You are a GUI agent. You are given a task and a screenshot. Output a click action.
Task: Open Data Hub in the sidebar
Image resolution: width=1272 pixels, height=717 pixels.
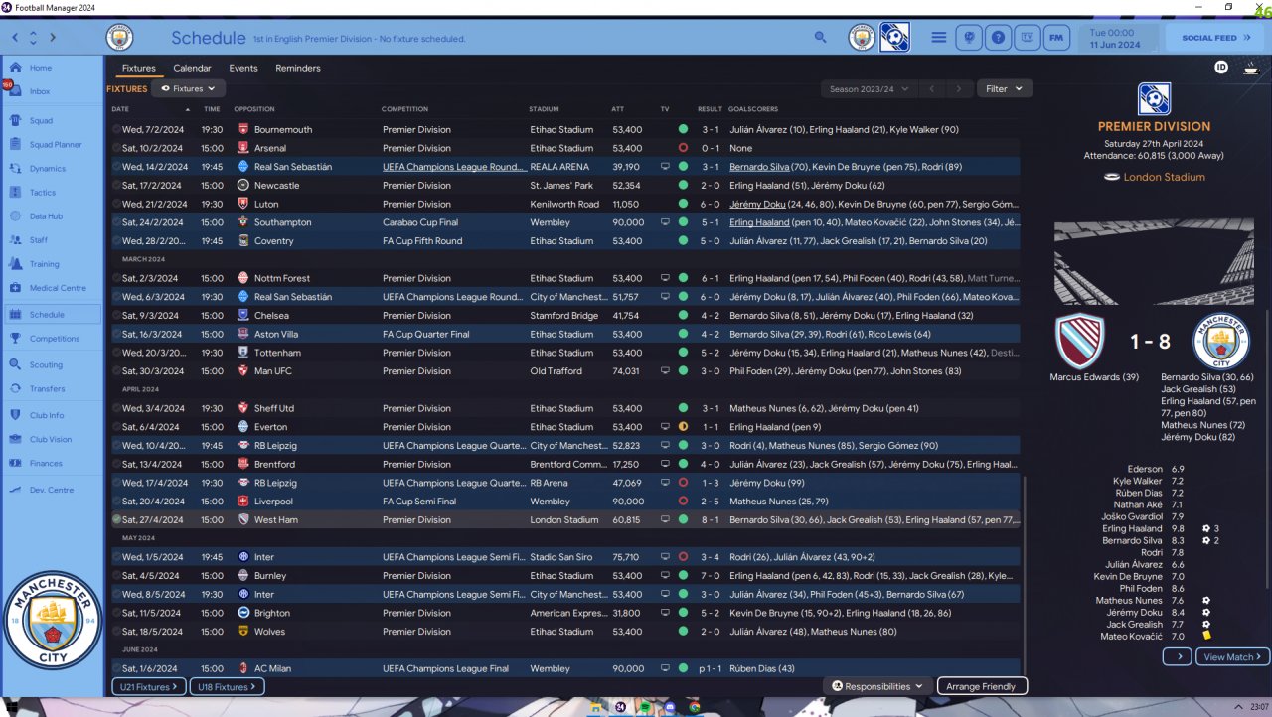click(52, 216)
